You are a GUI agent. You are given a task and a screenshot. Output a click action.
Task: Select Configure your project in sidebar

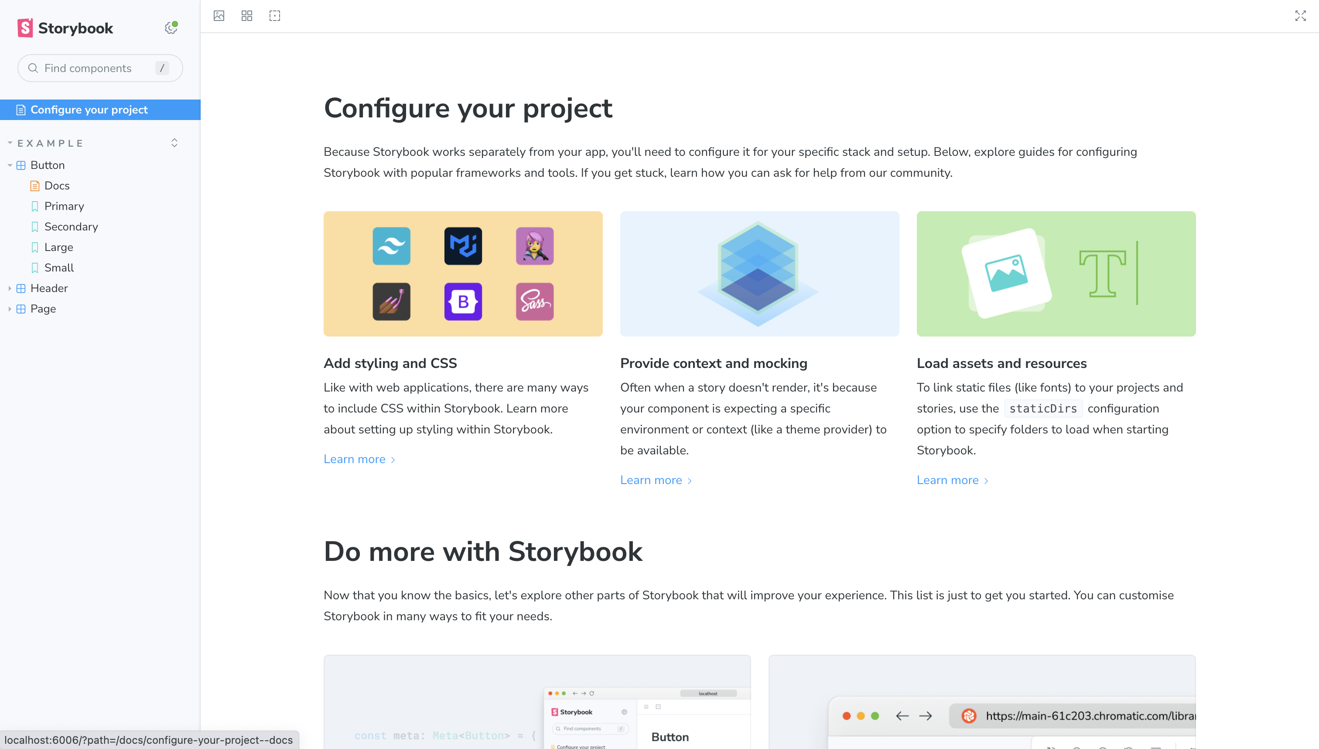coord(100,110)
